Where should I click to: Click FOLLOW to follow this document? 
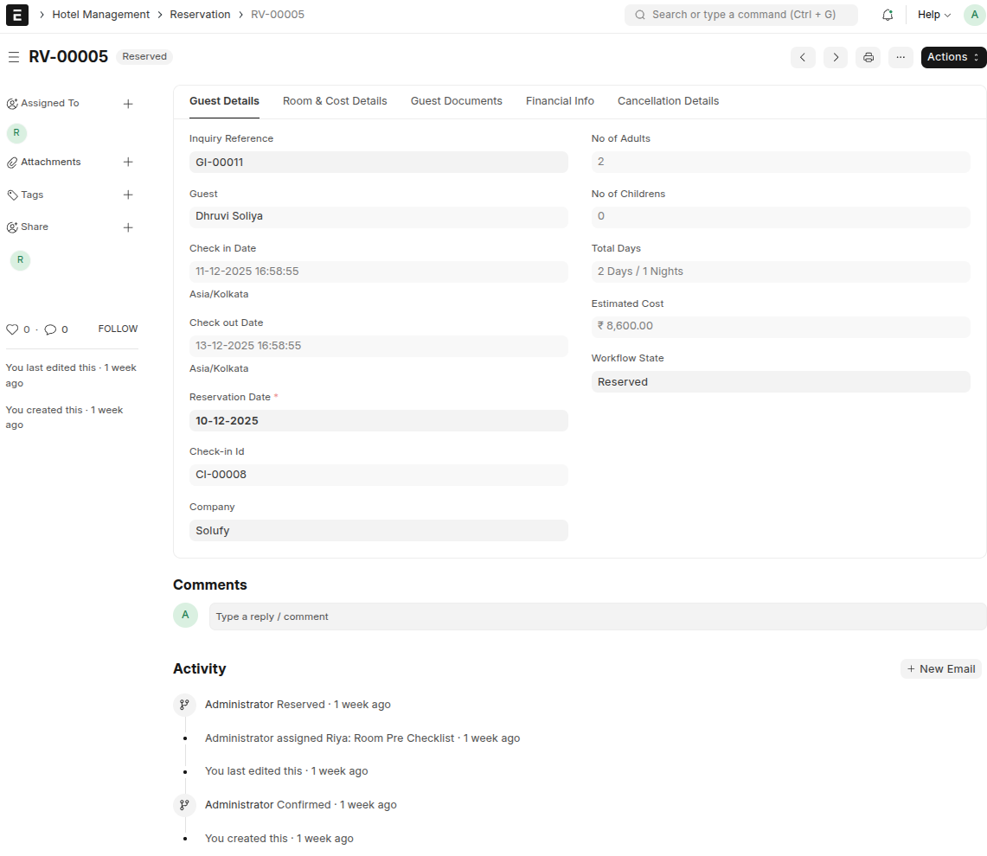click(x=118, y=329)
